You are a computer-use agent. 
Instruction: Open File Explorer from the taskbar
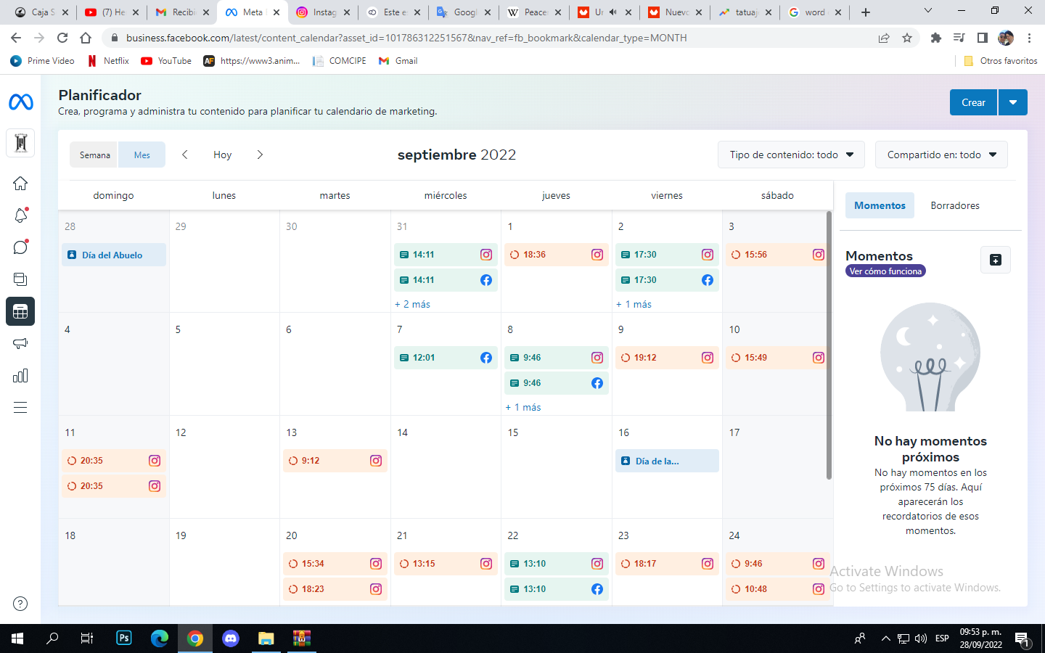click(x=266, y=638)
